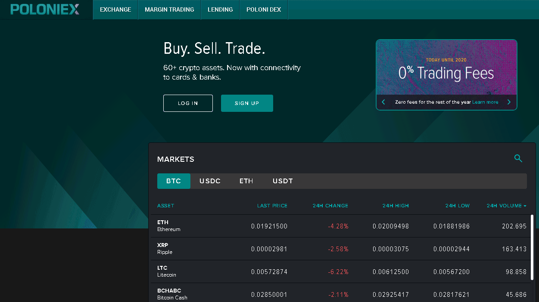Image resolution: width=539 pixels, height=302 pixels.
Task: Click last price 0.00002981
Action: (x=269, y=249)
